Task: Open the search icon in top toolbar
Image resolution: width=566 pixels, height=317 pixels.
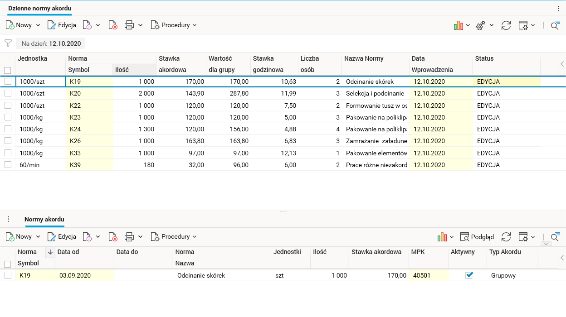Action: [555, 25]
